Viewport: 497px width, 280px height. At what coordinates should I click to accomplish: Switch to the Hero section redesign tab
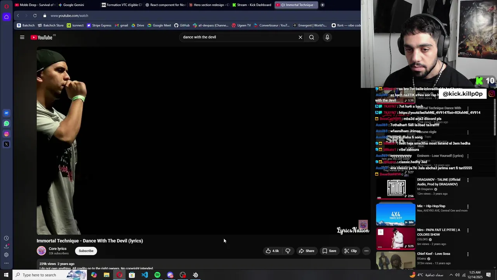coord(209,5)
